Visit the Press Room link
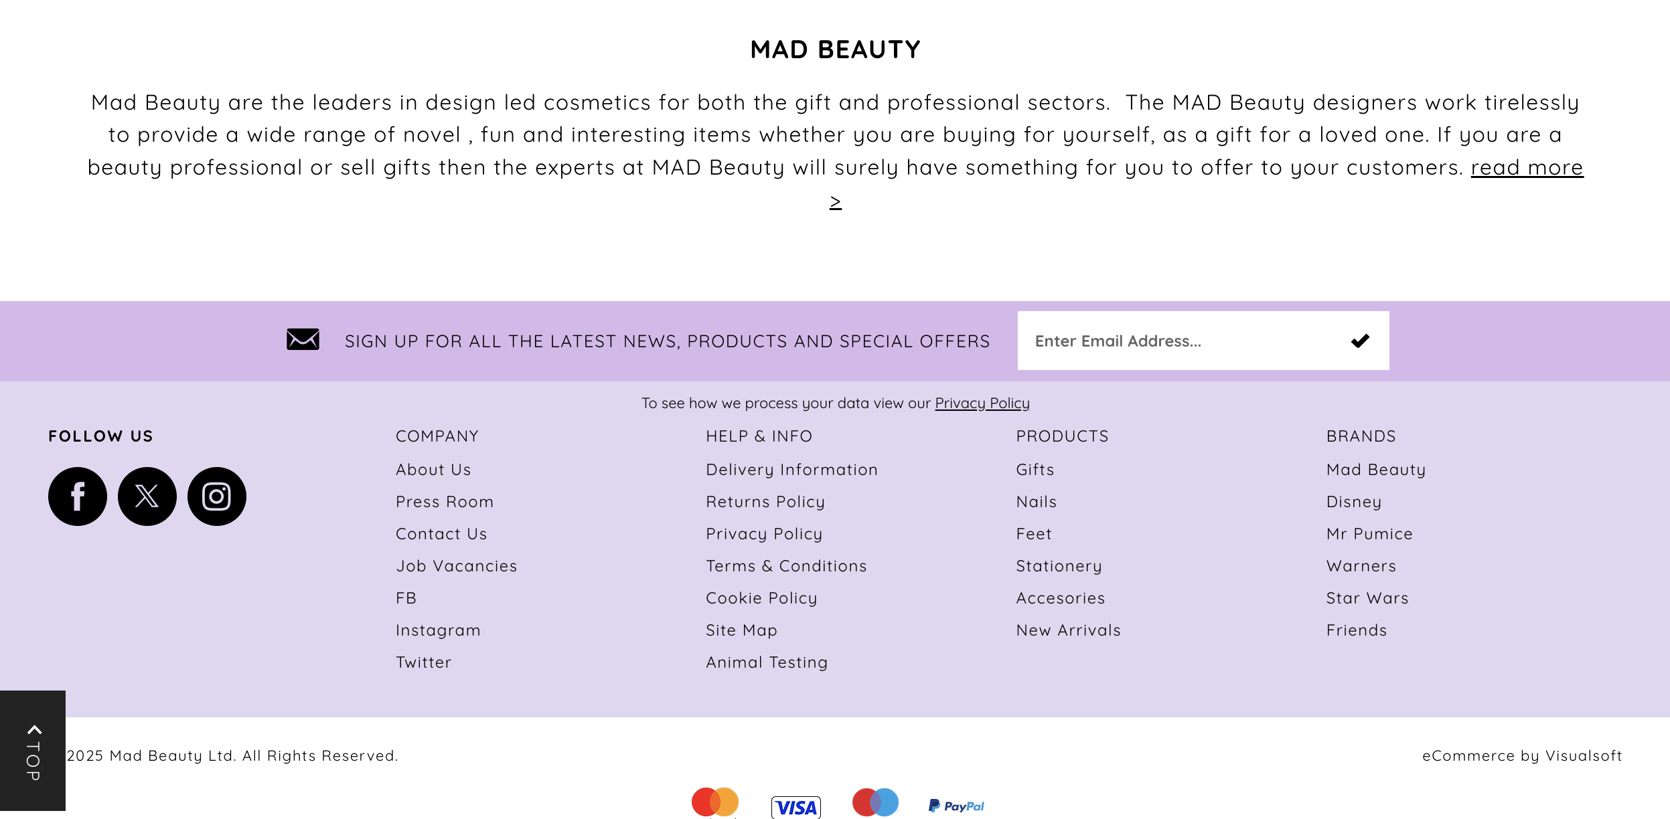 coord(445,502)
